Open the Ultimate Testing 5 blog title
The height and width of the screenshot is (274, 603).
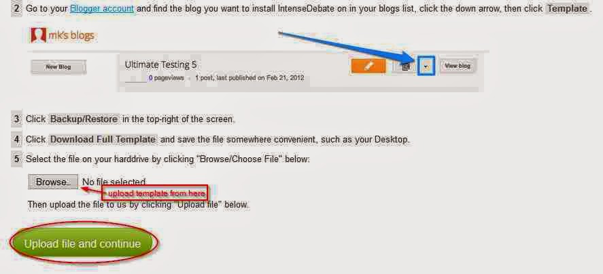click(x=160, y=65)
